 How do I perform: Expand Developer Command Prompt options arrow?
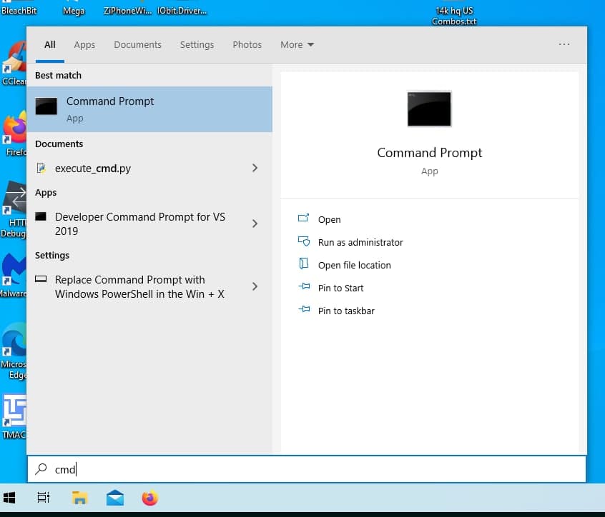[255, 224]
